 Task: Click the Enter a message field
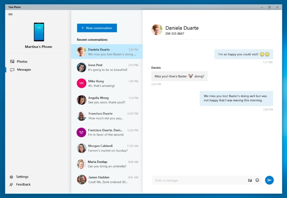[200, 180]
